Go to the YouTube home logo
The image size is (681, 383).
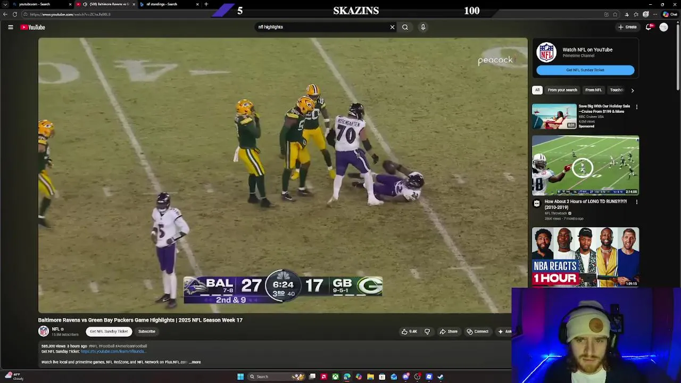click(x=33, y=27)
